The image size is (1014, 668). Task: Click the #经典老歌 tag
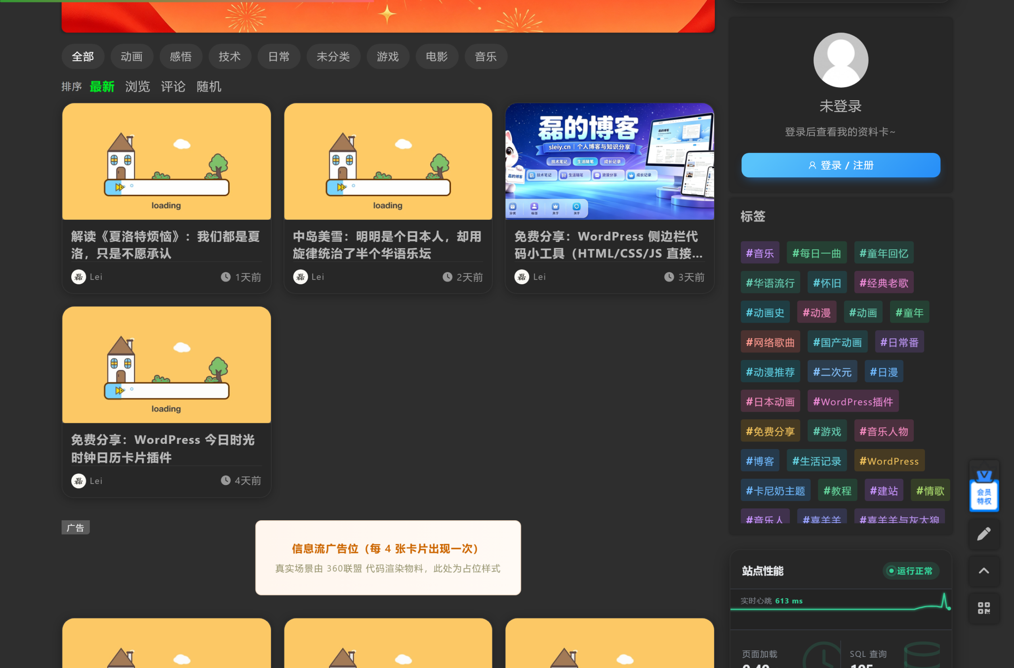pos(884,283)
